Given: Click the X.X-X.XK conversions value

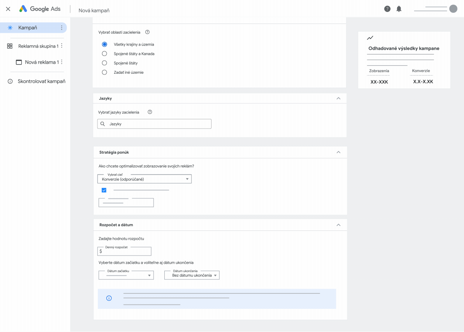Looking at the screenshot, I should (x=423, y=82).
